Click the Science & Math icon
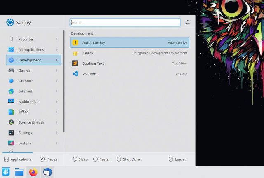264x178 pixels. [x=11, y=122]
